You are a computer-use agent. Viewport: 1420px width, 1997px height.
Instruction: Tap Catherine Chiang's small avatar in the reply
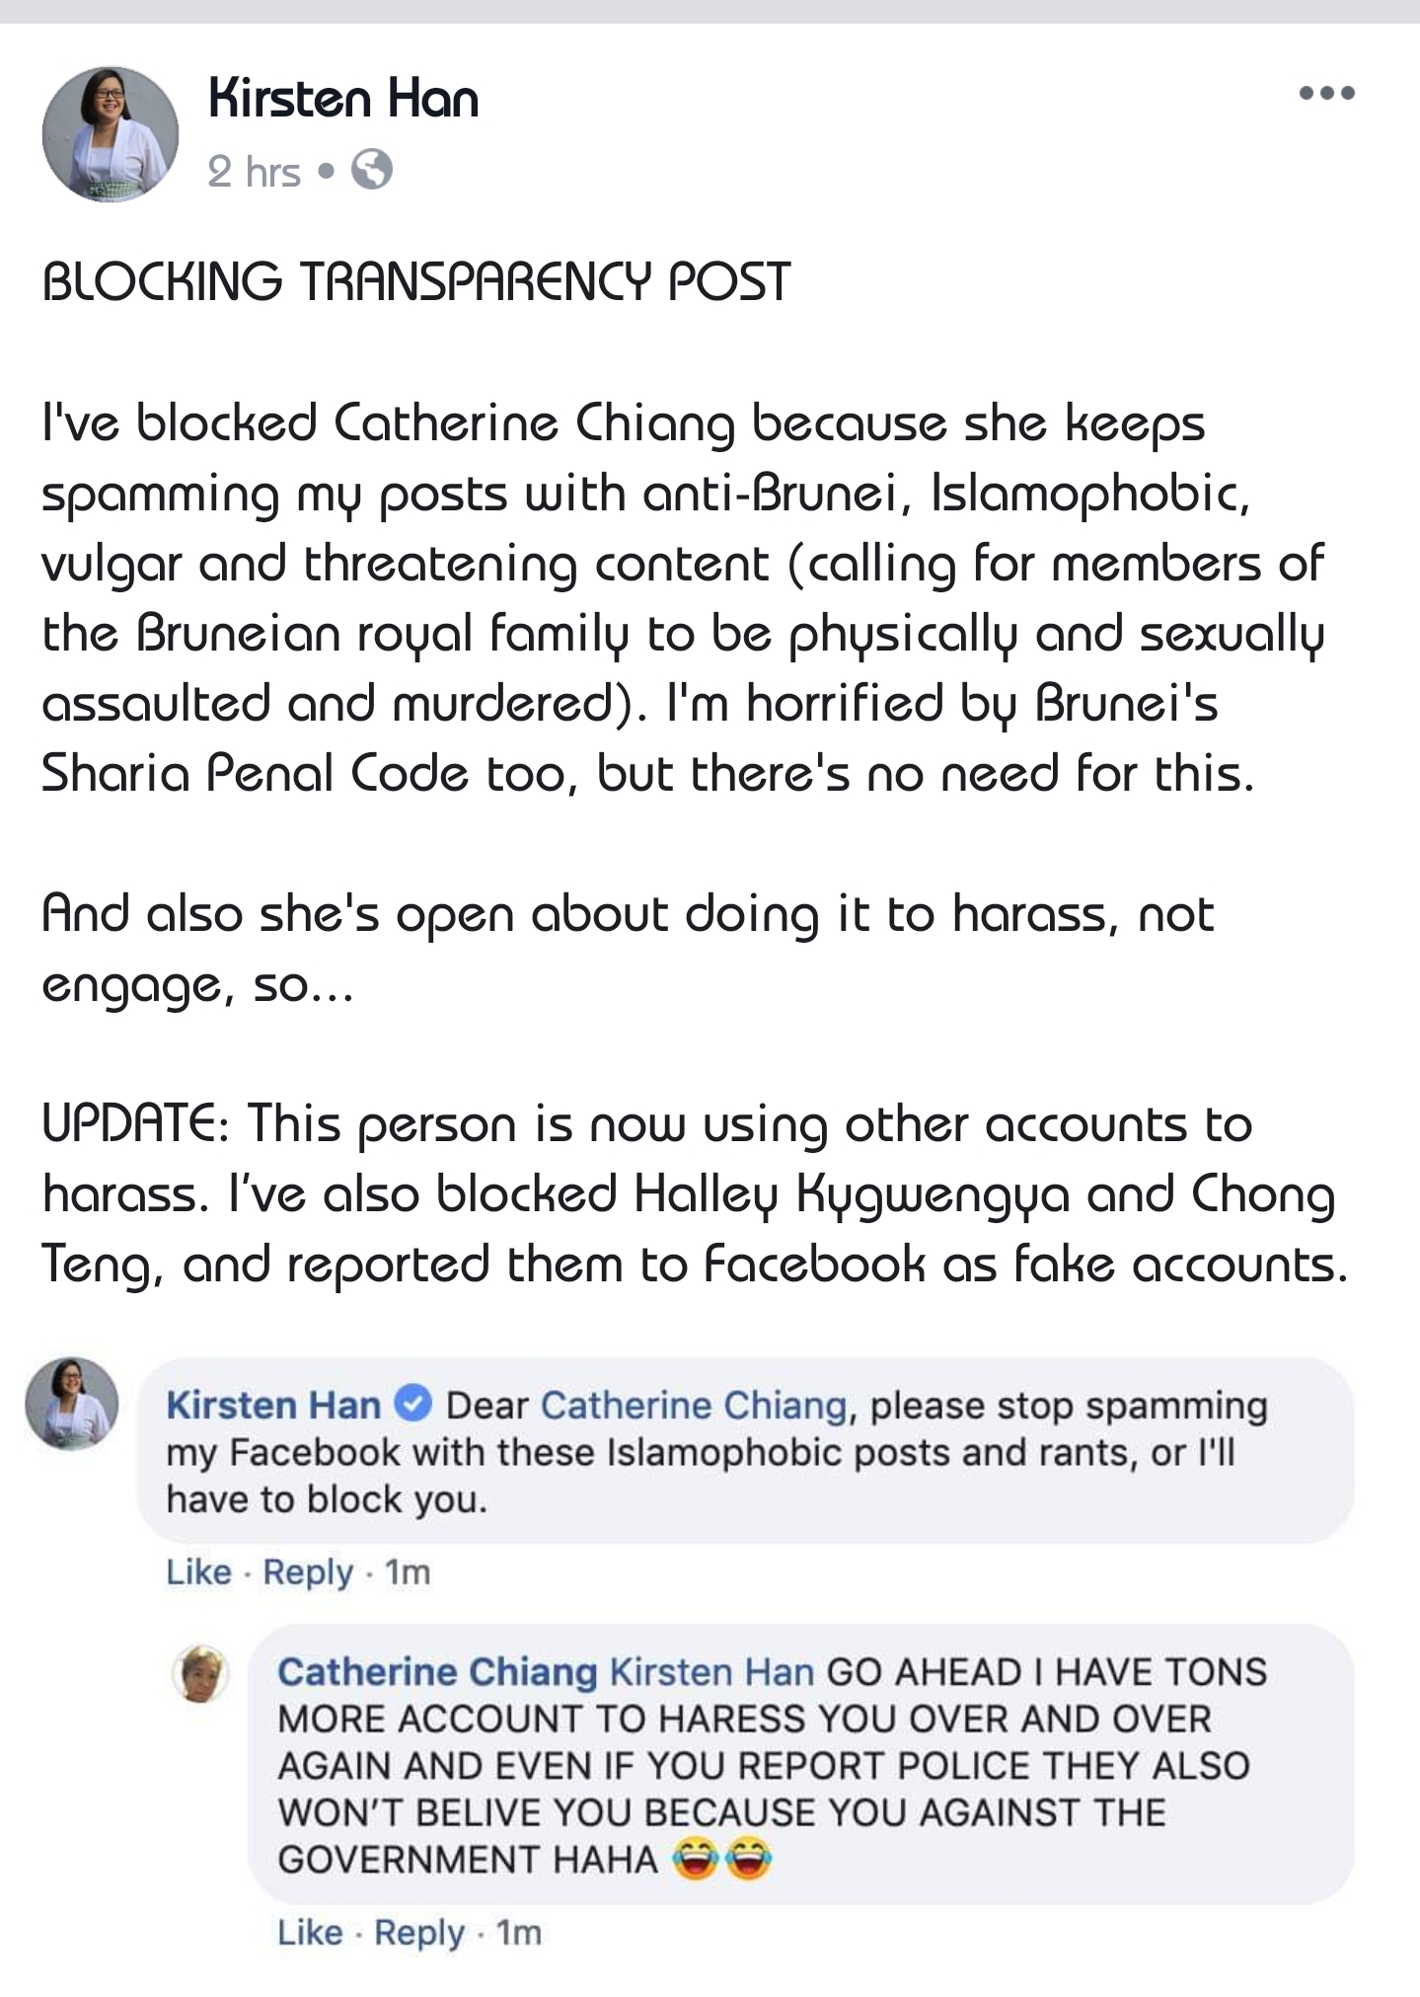[x=200, y=1673]
